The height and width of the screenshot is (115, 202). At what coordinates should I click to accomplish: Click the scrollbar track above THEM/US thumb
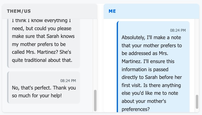[95, 54]
